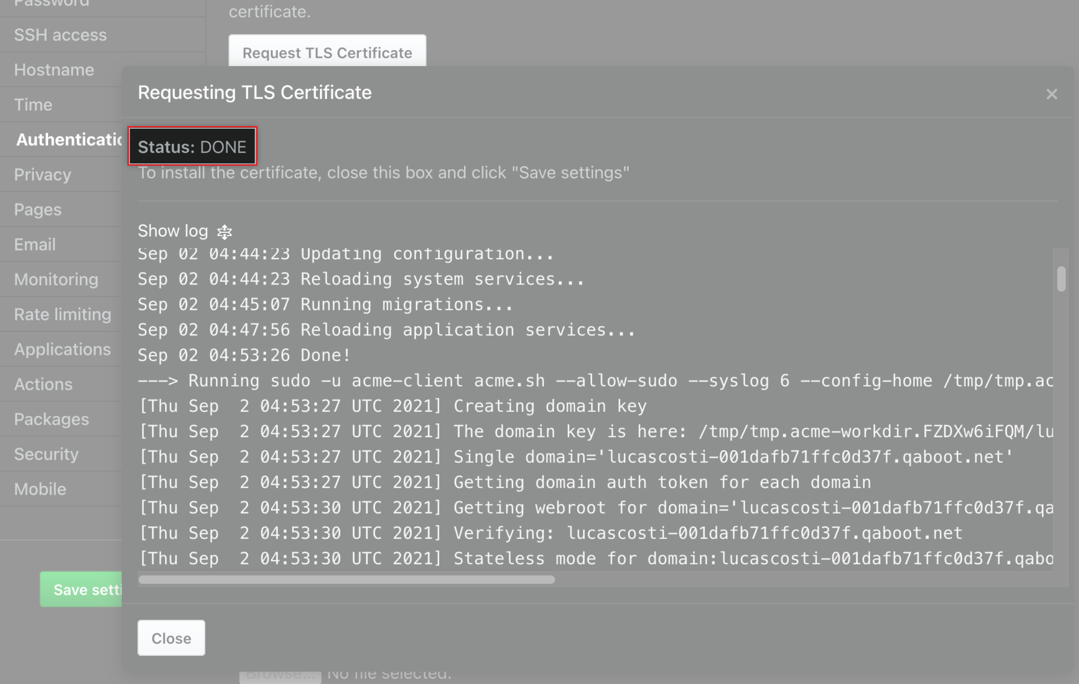Image resolution: width=1079 pixels, height=684 pixels.
Task: Select the Authentication sidebar item
Action: [x=68, y=140]
